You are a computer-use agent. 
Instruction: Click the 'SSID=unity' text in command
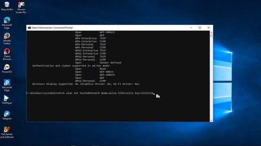(126, 93)
